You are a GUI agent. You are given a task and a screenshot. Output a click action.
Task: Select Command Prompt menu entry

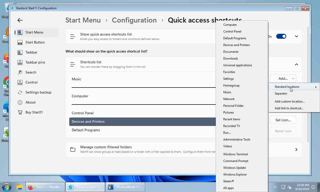[242, 161]
